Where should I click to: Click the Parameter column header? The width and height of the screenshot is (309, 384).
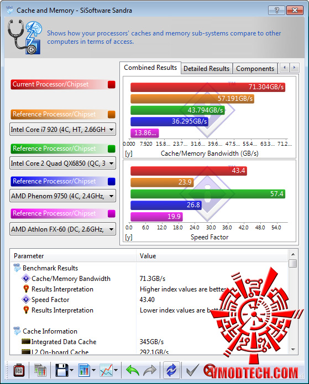74,256
